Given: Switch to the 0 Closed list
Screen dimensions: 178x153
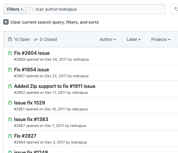Looking at the screenshot, I should [45, 39].
